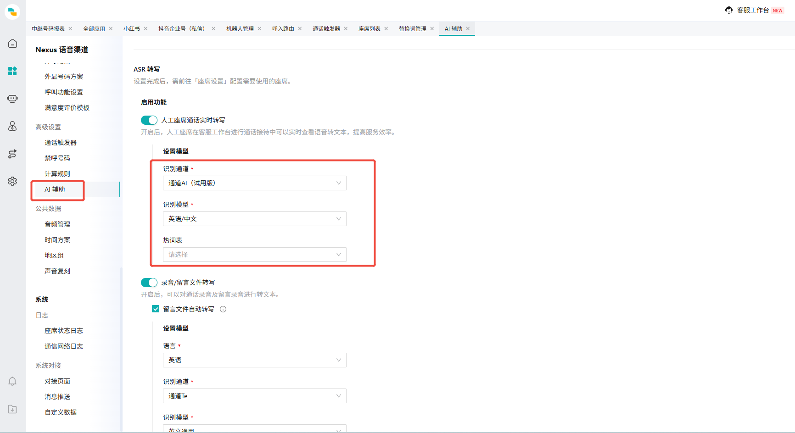Viewport: 795px width, 433px height.
Task: Click the headset icon beside 客服工作台
Action: [x=729, y=10]
